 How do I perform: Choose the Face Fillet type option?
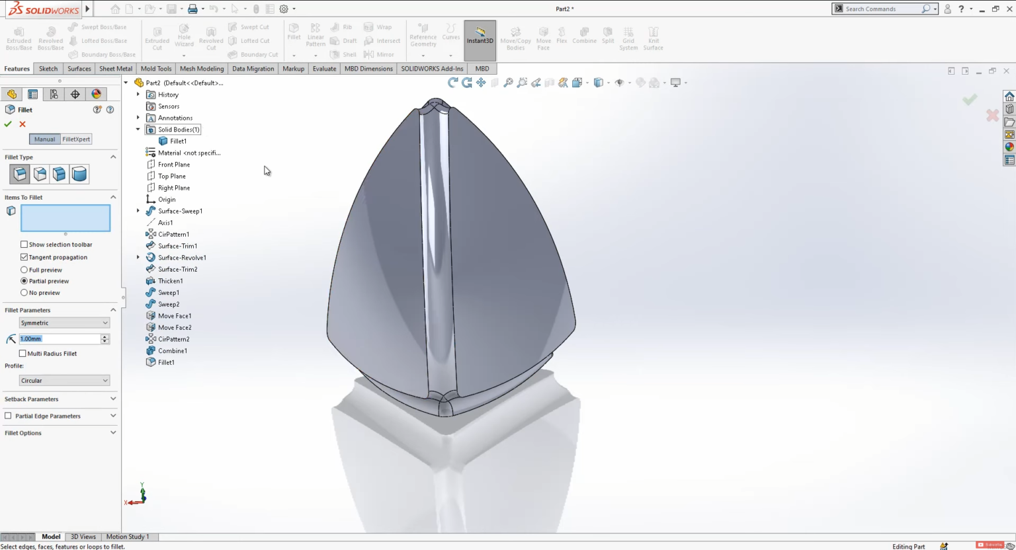[59, 174]
